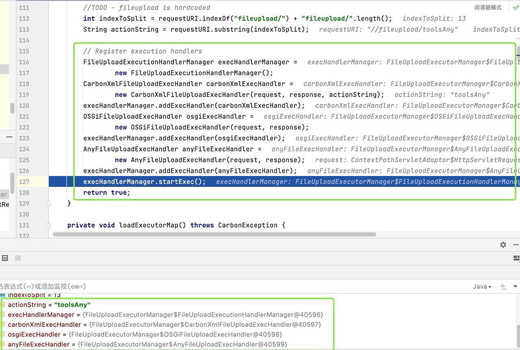Click the '//TODO - fileupload is hardcoded' comment

(x=147, y=7)
